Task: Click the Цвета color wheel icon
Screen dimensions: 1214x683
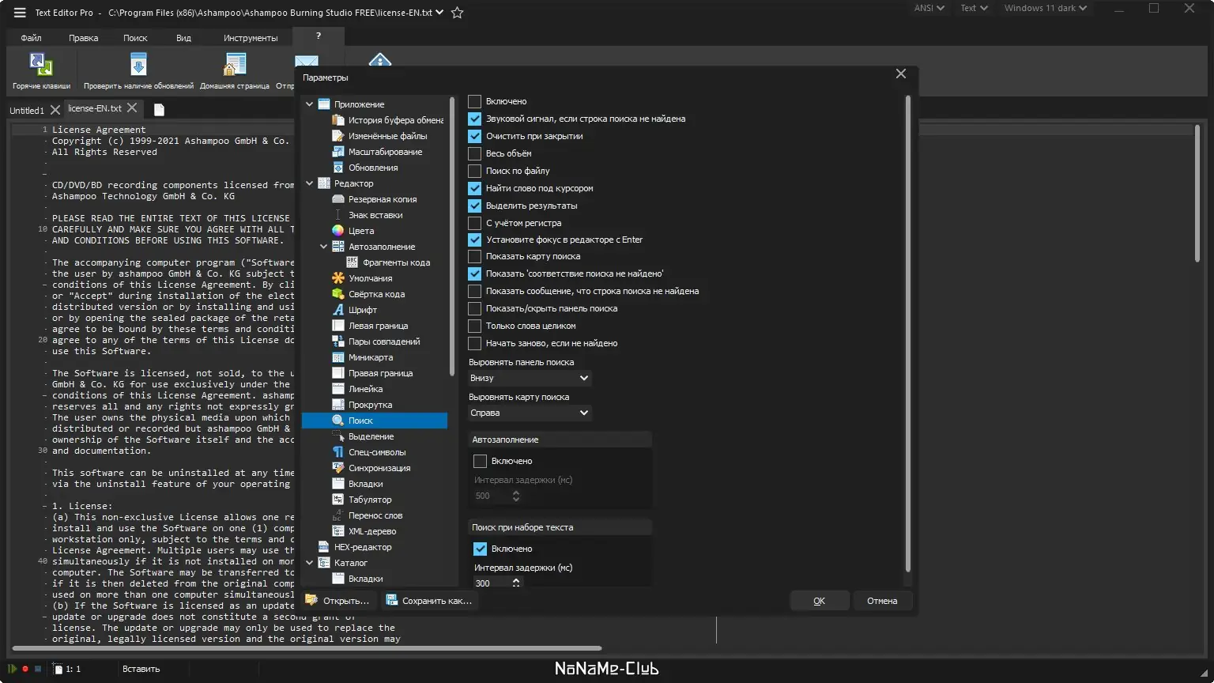Action: (338, 231)
